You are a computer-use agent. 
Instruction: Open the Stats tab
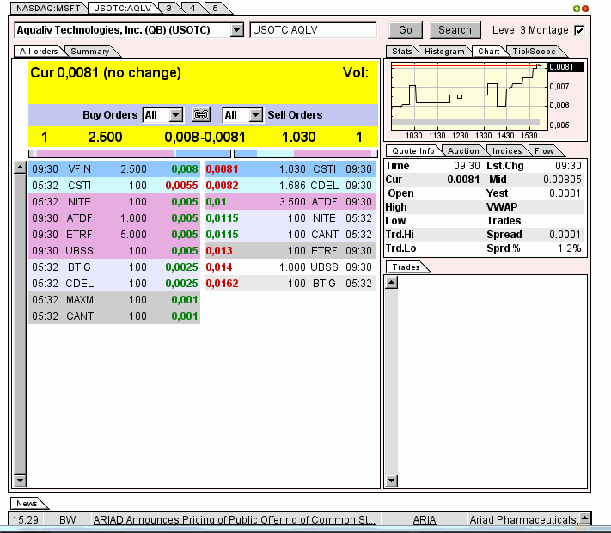pyautogui.click(x=402, y=51)
